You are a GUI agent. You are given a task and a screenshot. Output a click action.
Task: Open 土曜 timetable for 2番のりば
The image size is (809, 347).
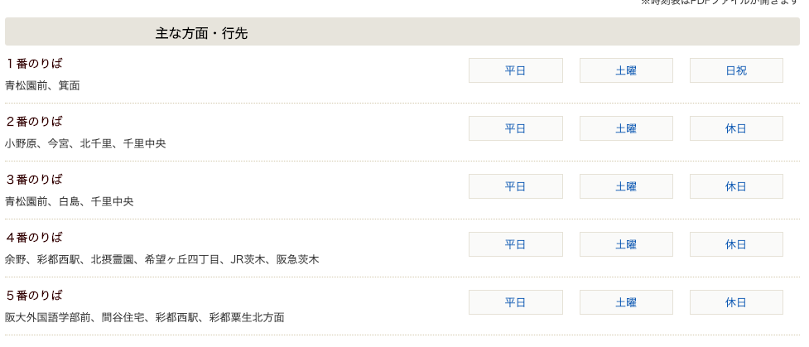pos(626,128)
